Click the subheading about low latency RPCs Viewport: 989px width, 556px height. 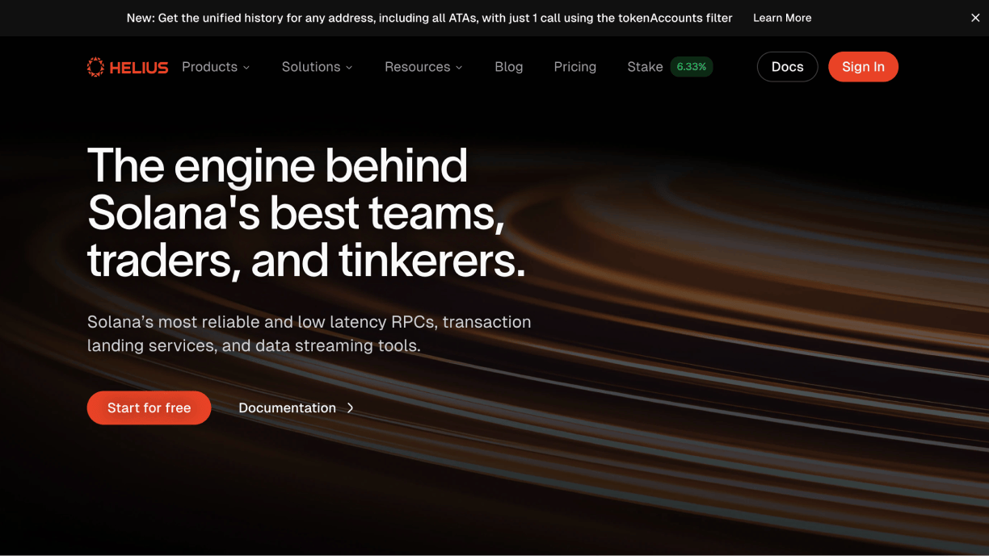(309, 334)
